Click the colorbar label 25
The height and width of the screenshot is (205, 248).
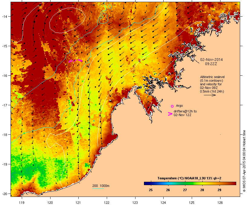(151, 190)
